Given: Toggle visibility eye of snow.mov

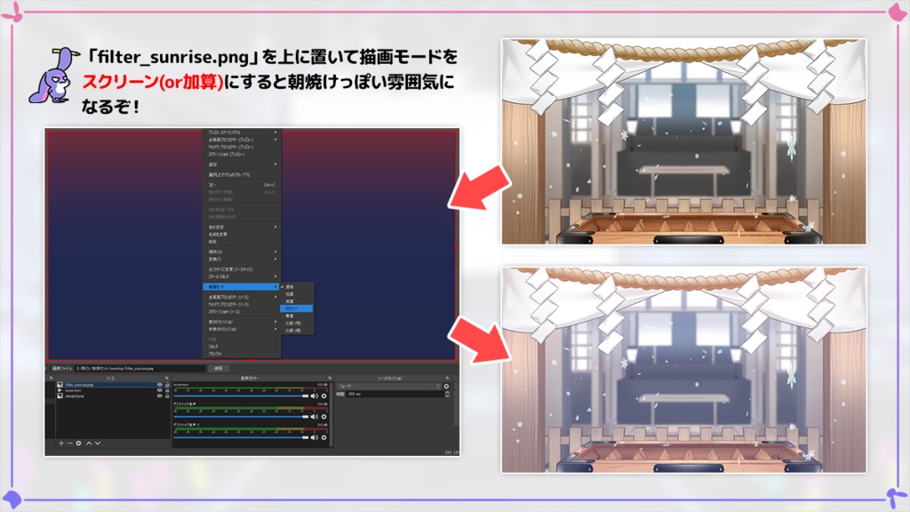Looking at the screenshot, I should tap(160, 390).
